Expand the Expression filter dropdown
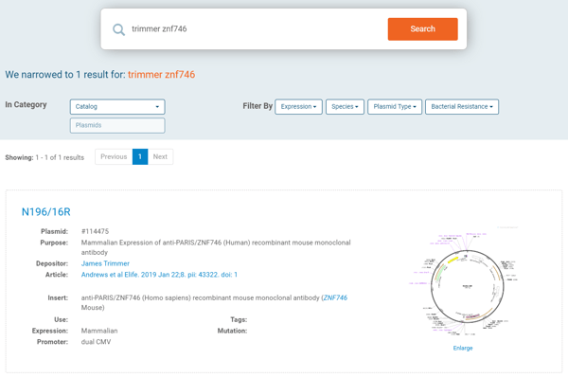The height and width of the screenshot is (378, 568). pos(298,106)
